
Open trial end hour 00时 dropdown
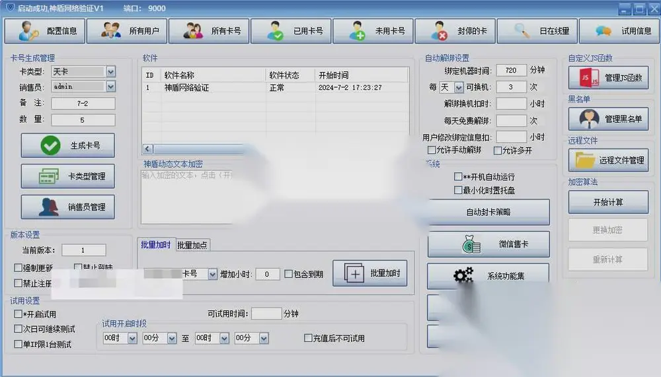coord(224,338)
